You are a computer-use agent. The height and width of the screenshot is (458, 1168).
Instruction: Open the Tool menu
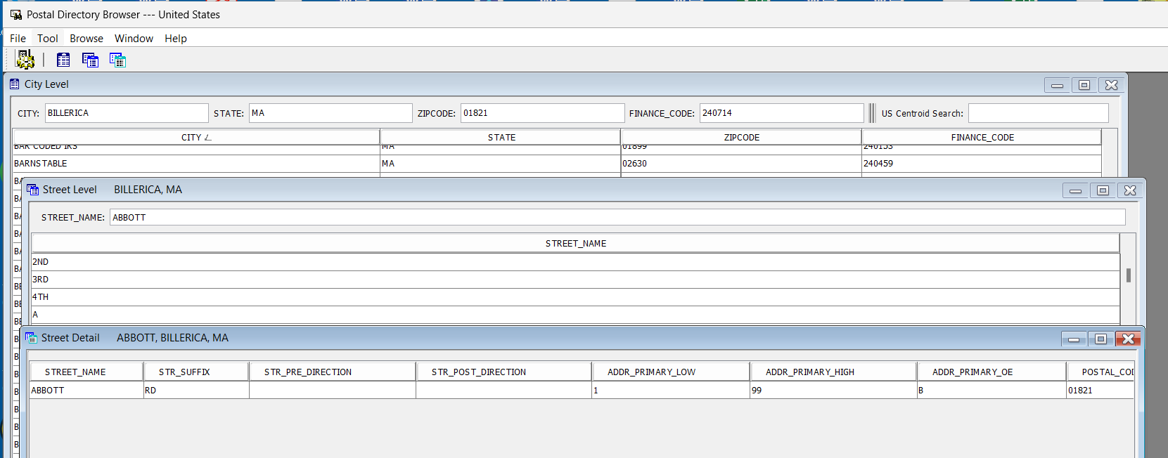(48, 39)
